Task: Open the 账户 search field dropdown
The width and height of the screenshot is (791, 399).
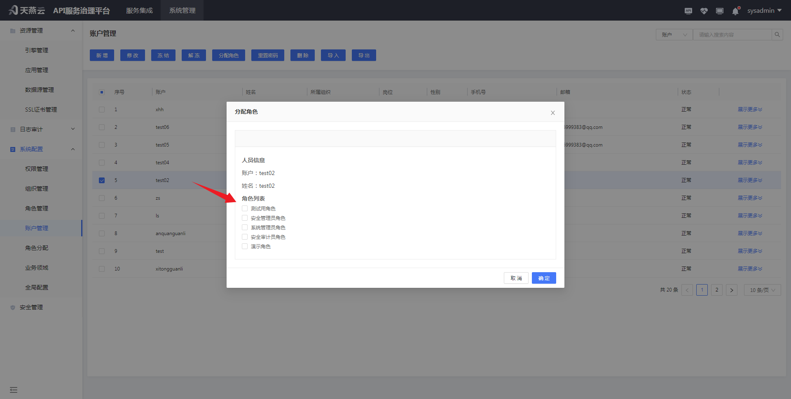Action: 674,35
